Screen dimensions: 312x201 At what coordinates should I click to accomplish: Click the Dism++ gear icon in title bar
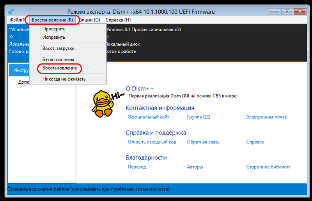coord(11,12)
